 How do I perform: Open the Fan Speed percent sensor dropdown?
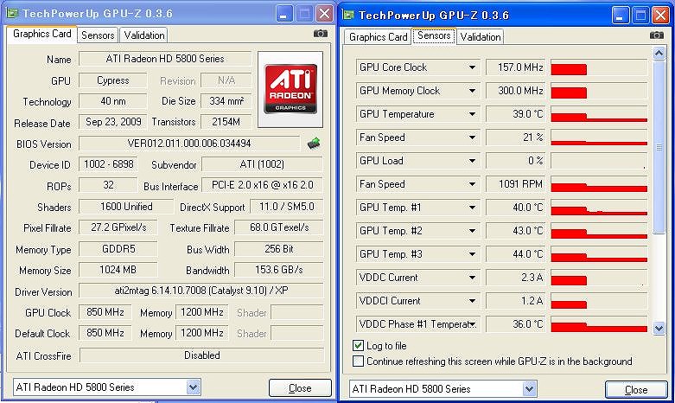[472, 138]
